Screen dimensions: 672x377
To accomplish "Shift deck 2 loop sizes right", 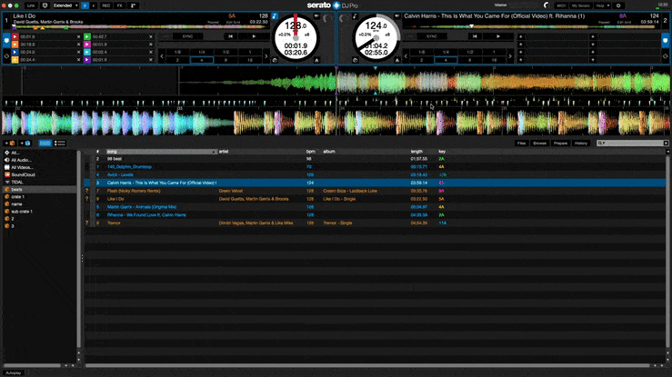I will click(x=510, y=56).
